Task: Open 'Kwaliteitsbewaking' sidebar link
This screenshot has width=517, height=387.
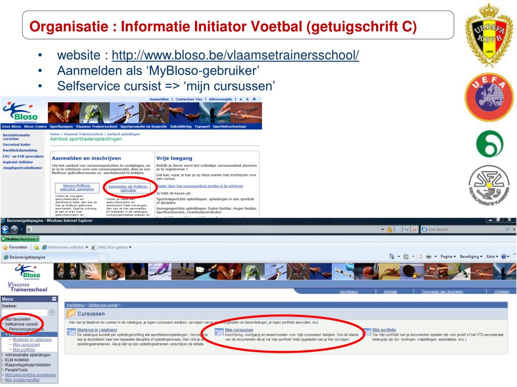Action: (20, 150)
